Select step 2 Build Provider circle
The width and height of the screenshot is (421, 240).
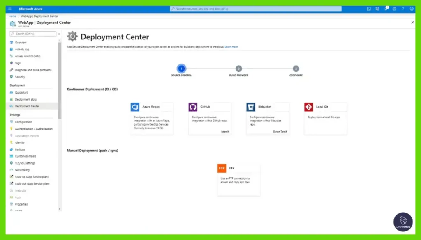pos(239,69)
